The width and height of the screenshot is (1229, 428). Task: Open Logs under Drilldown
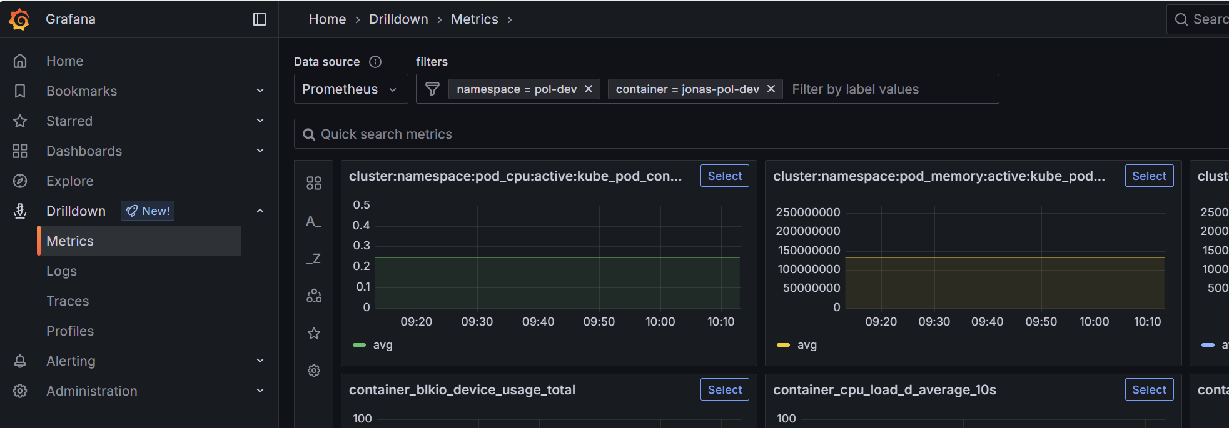coord(61,271)
